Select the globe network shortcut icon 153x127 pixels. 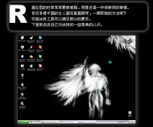point(22,76)
